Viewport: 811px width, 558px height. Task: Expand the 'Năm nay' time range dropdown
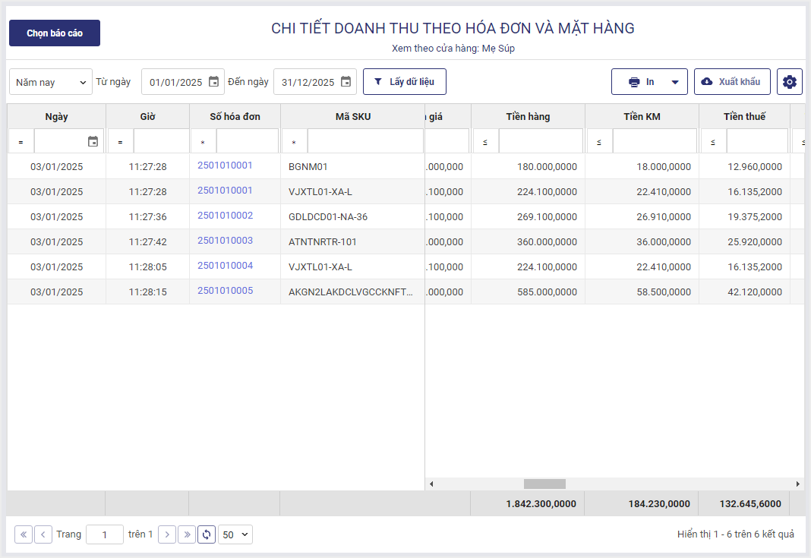[50, 82]
